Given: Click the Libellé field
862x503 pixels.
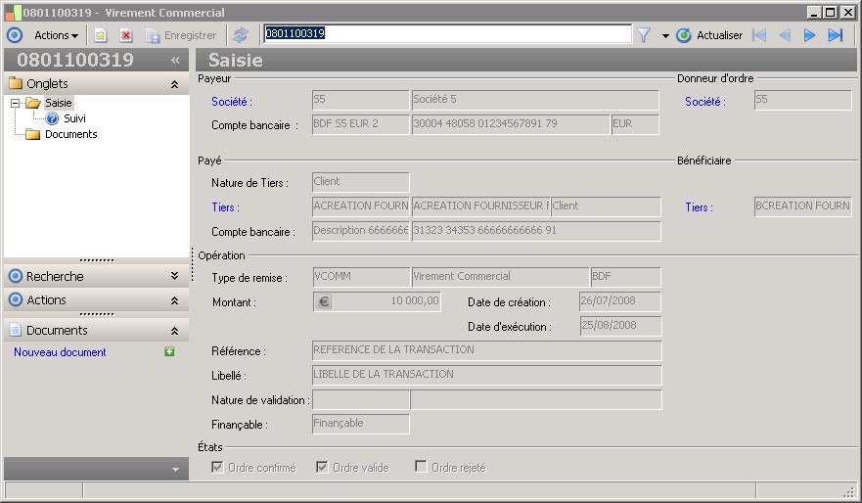Looking at the screenshot, I should [487, 375].
